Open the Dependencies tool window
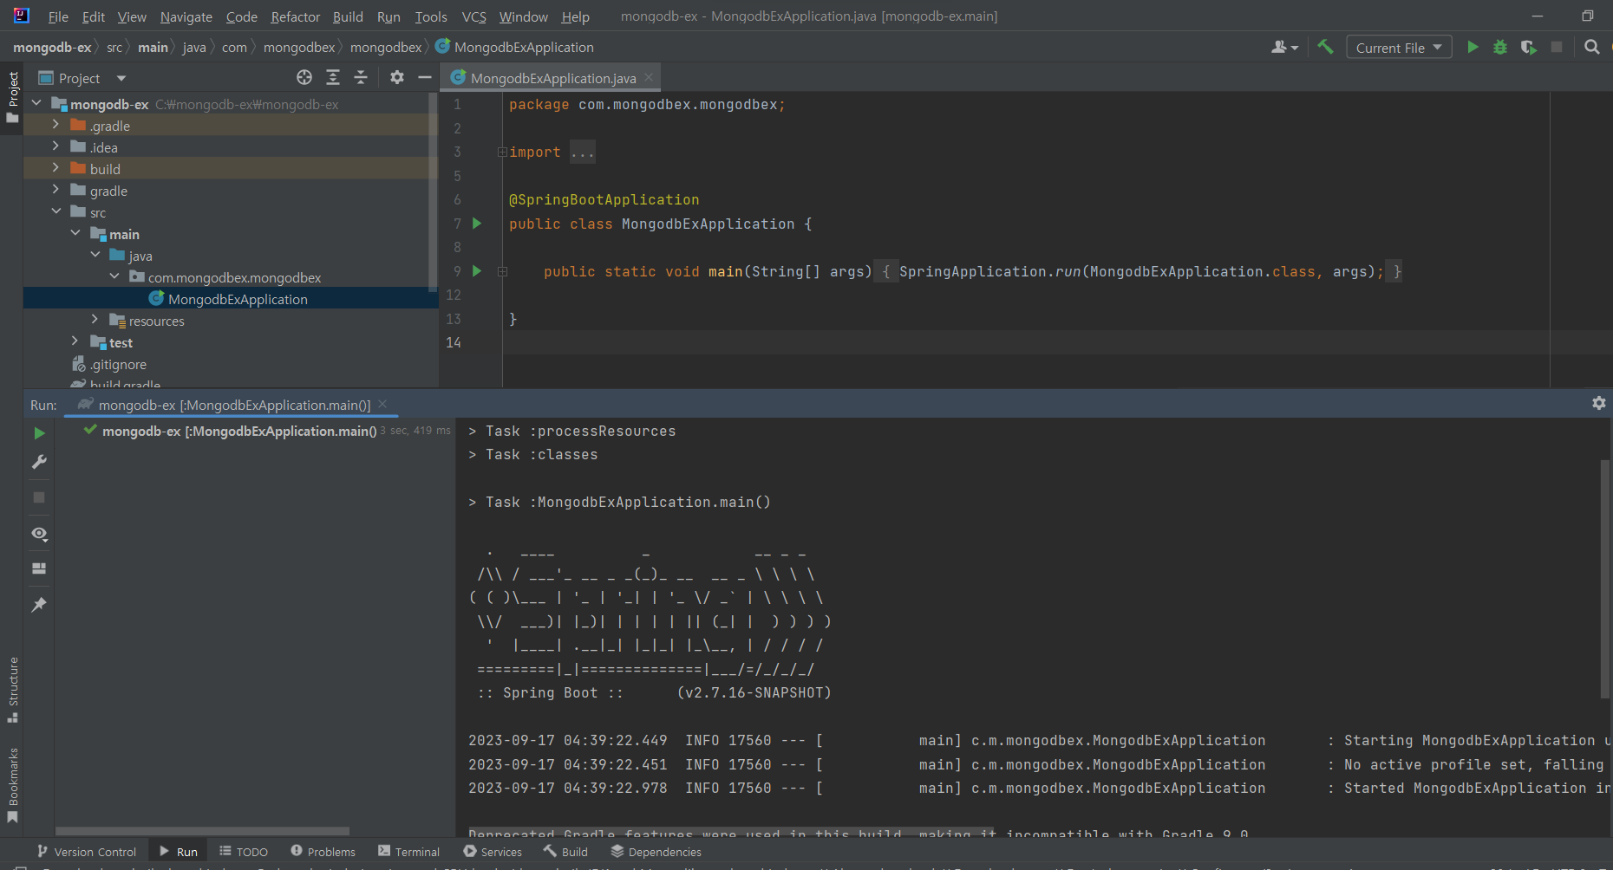This screenshot has height=870, width=1613. 656,852
